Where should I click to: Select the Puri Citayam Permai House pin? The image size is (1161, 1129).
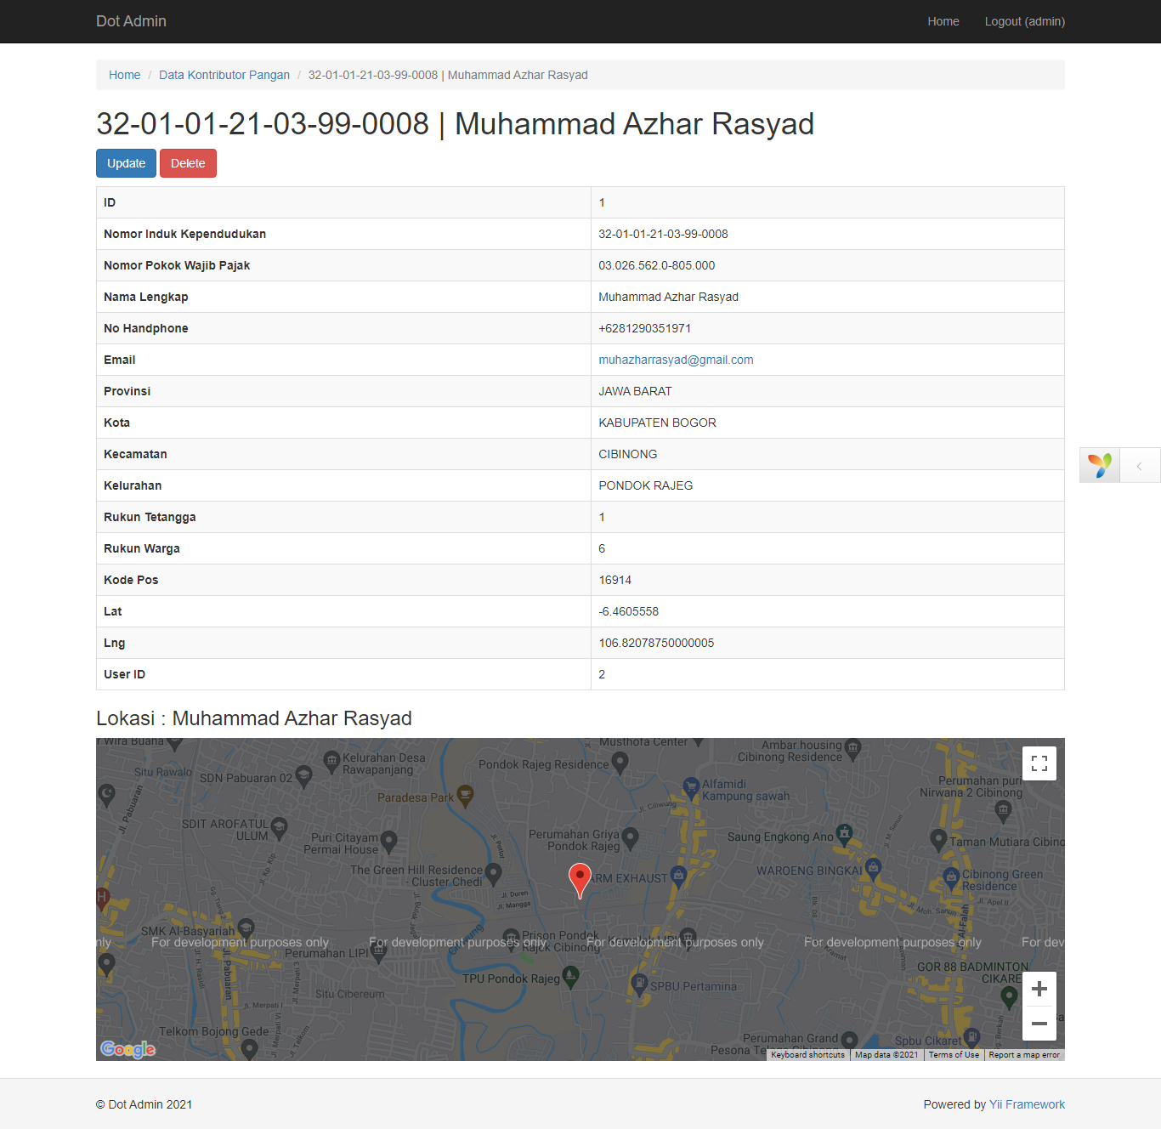388,842
